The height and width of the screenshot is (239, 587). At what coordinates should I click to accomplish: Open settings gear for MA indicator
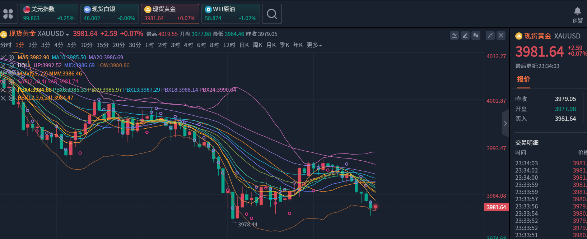11,58
